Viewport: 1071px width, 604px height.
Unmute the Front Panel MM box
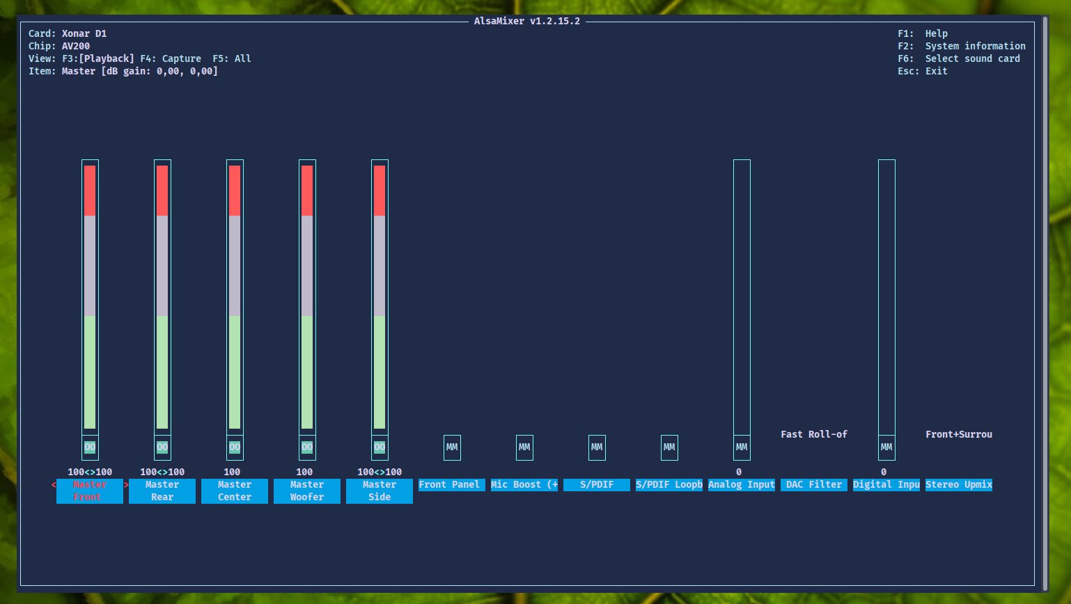(452, 447)
